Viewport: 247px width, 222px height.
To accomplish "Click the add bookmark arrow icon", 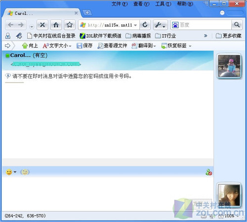I will (x=19, y=36).
